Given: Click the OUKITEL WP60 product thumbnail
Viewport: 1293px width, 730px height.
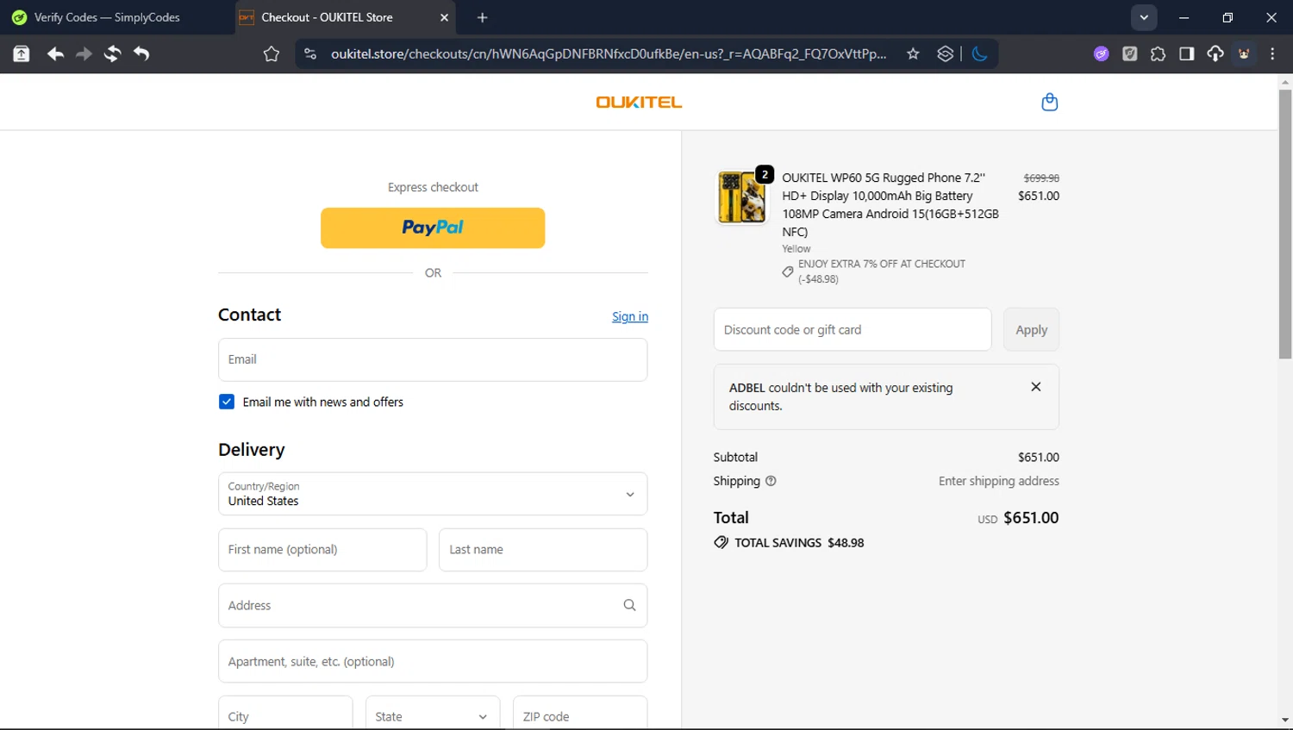Looking at the screenshot, I should point(741,197).
